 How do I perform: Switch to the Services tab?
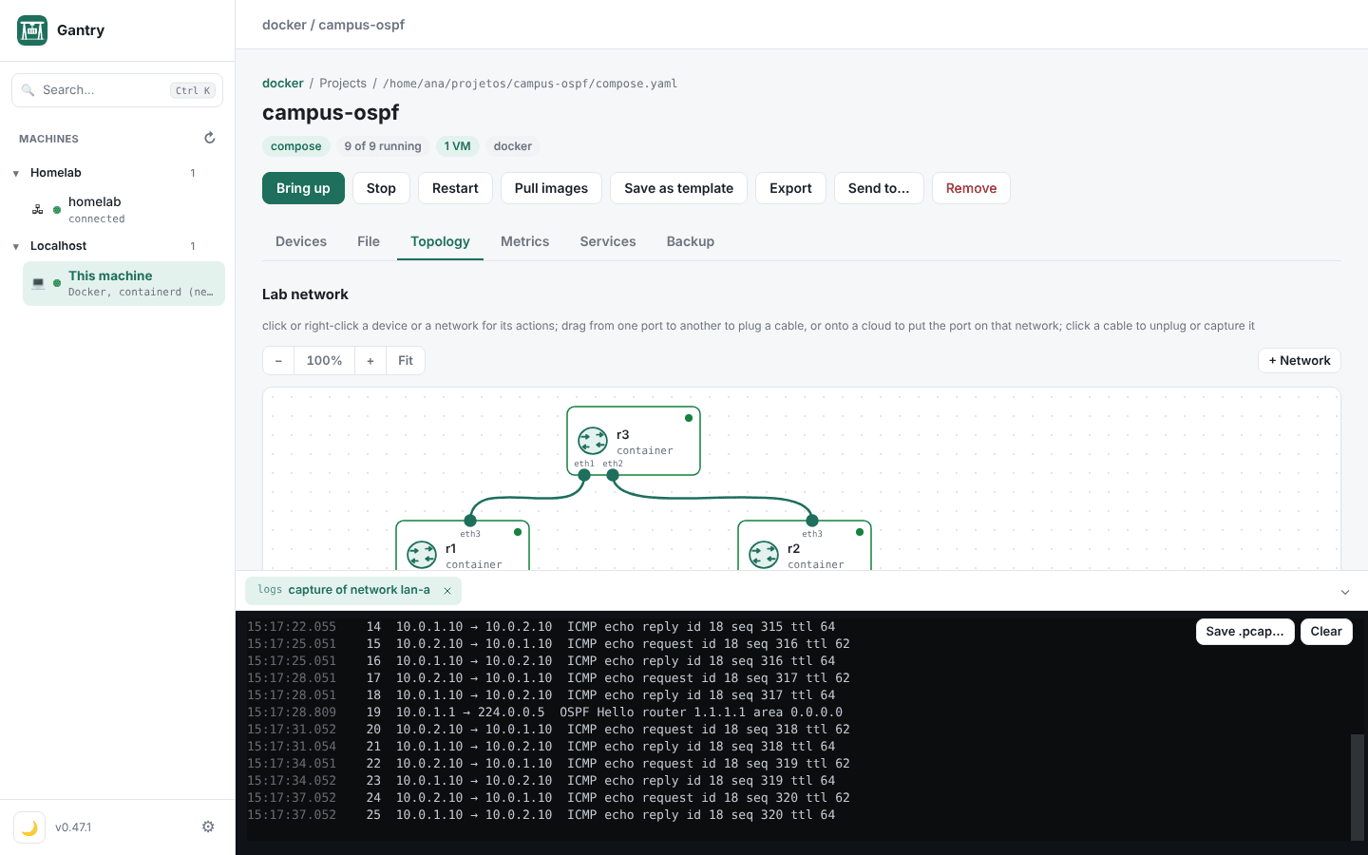[608, 241]
